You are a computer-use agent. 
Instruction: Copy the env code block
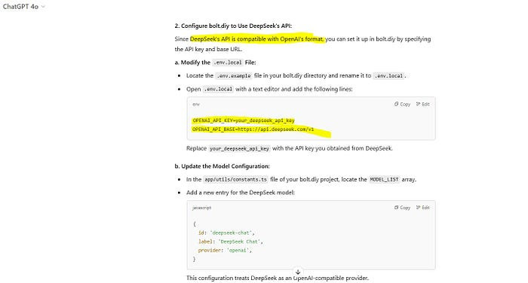[x=402, y=104]
